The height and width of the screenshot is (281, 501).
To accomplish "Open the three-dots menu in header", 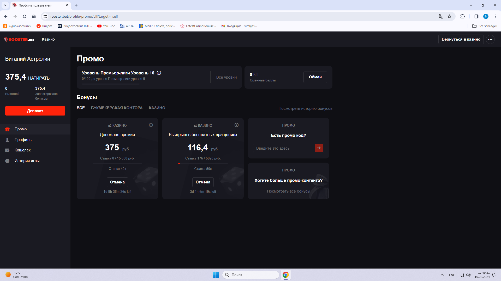I will tap(490, 39).
